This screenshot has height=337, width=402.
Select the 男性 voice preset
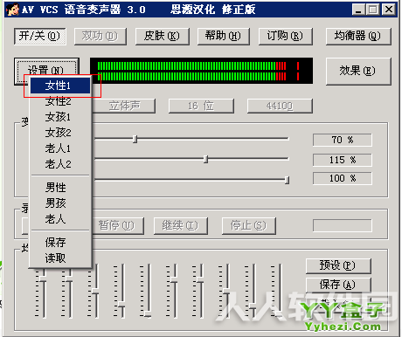(x=60, y=188)
